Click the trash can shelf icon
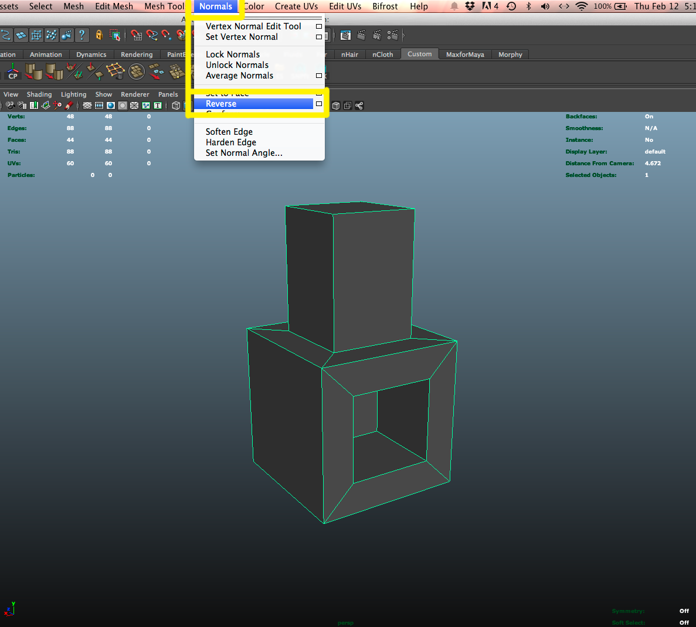 pos(116,72)
